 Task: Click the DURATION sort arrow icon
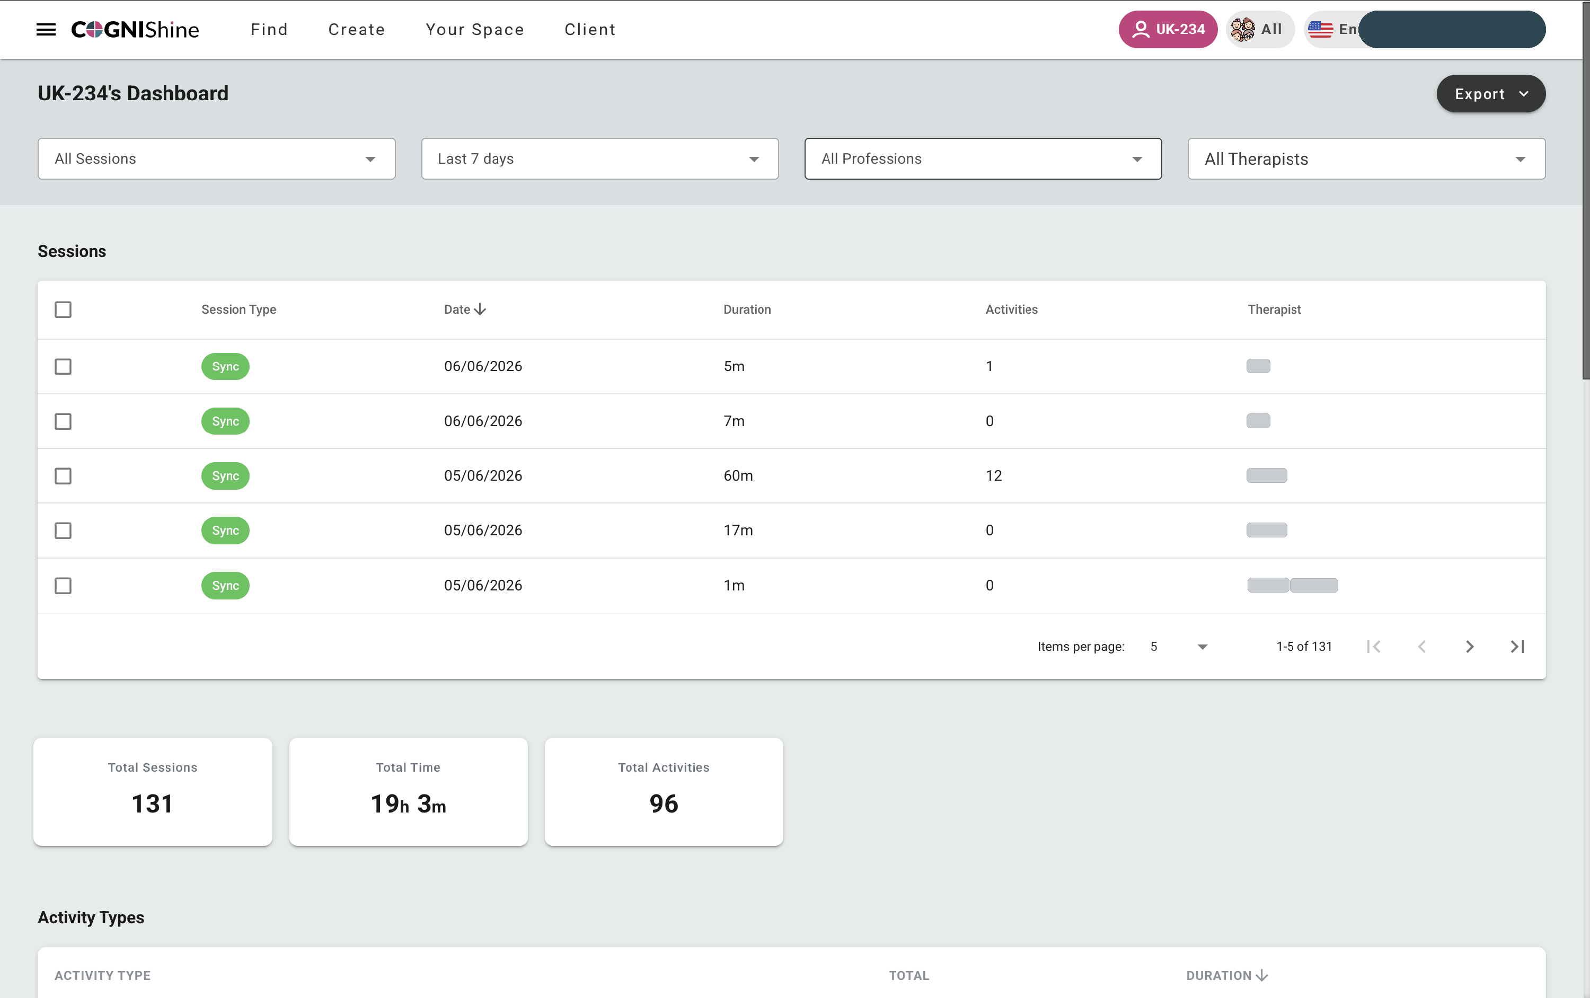pos(1261,976)
